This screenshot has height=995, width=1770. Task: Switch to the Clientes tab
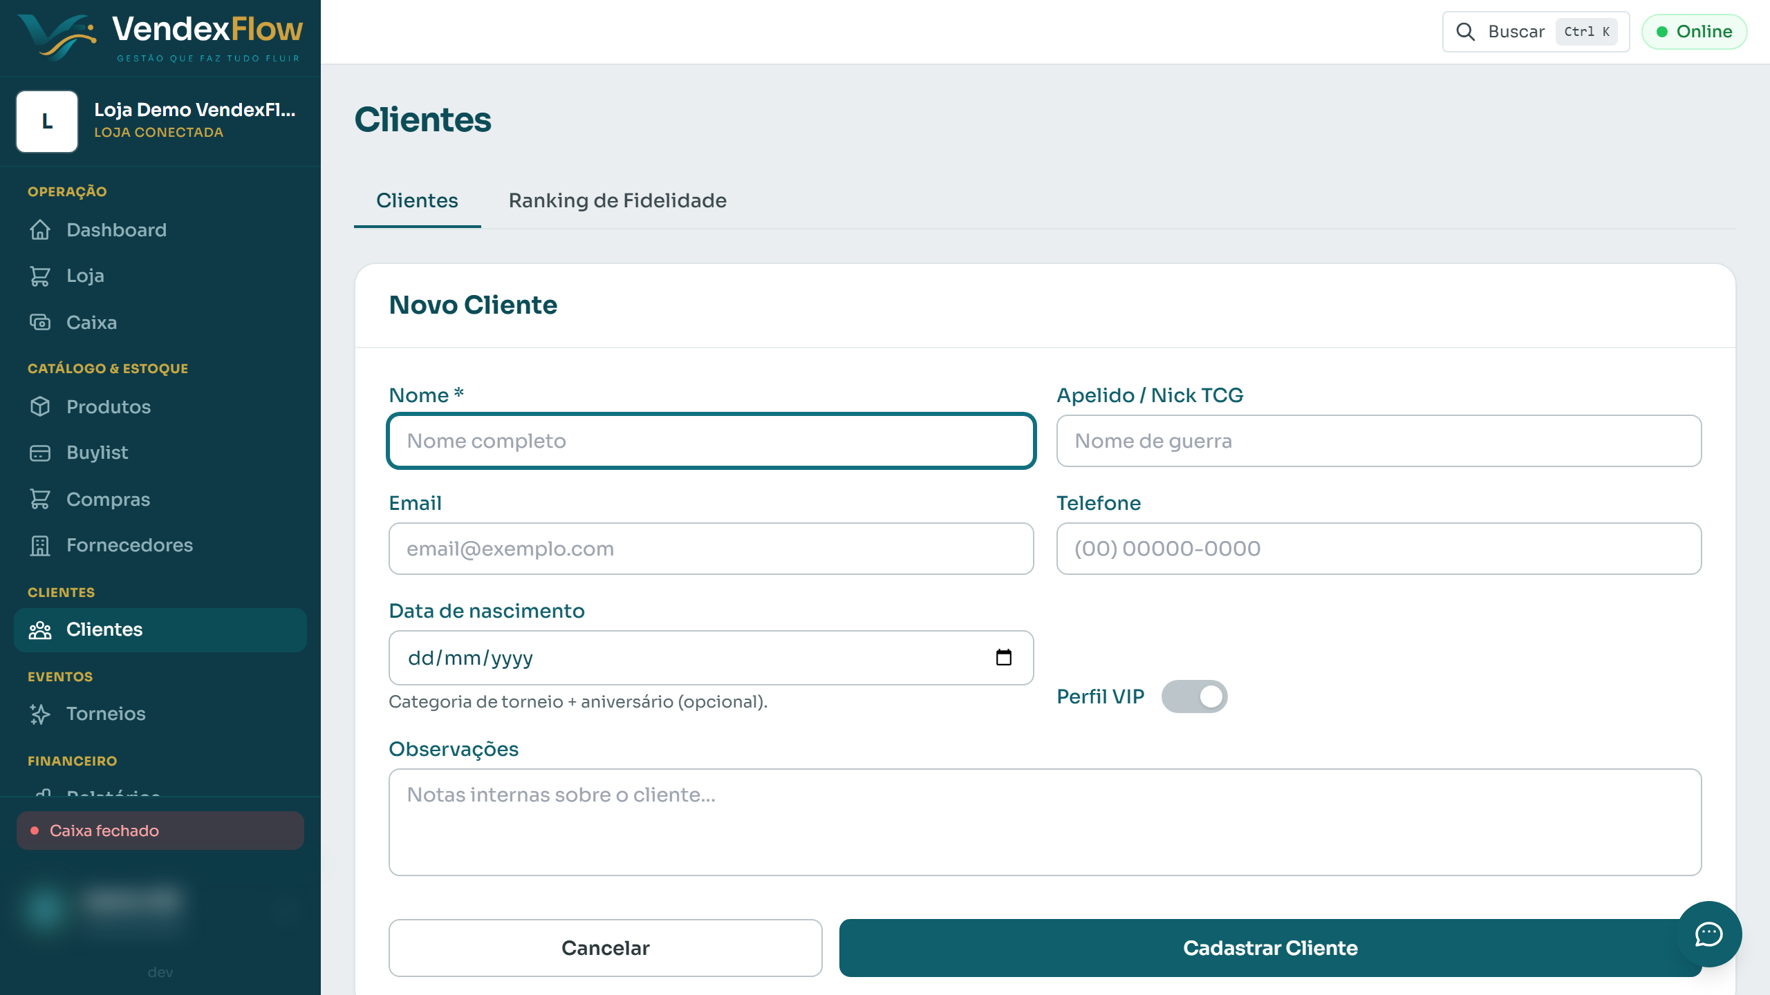click(417, 200)
